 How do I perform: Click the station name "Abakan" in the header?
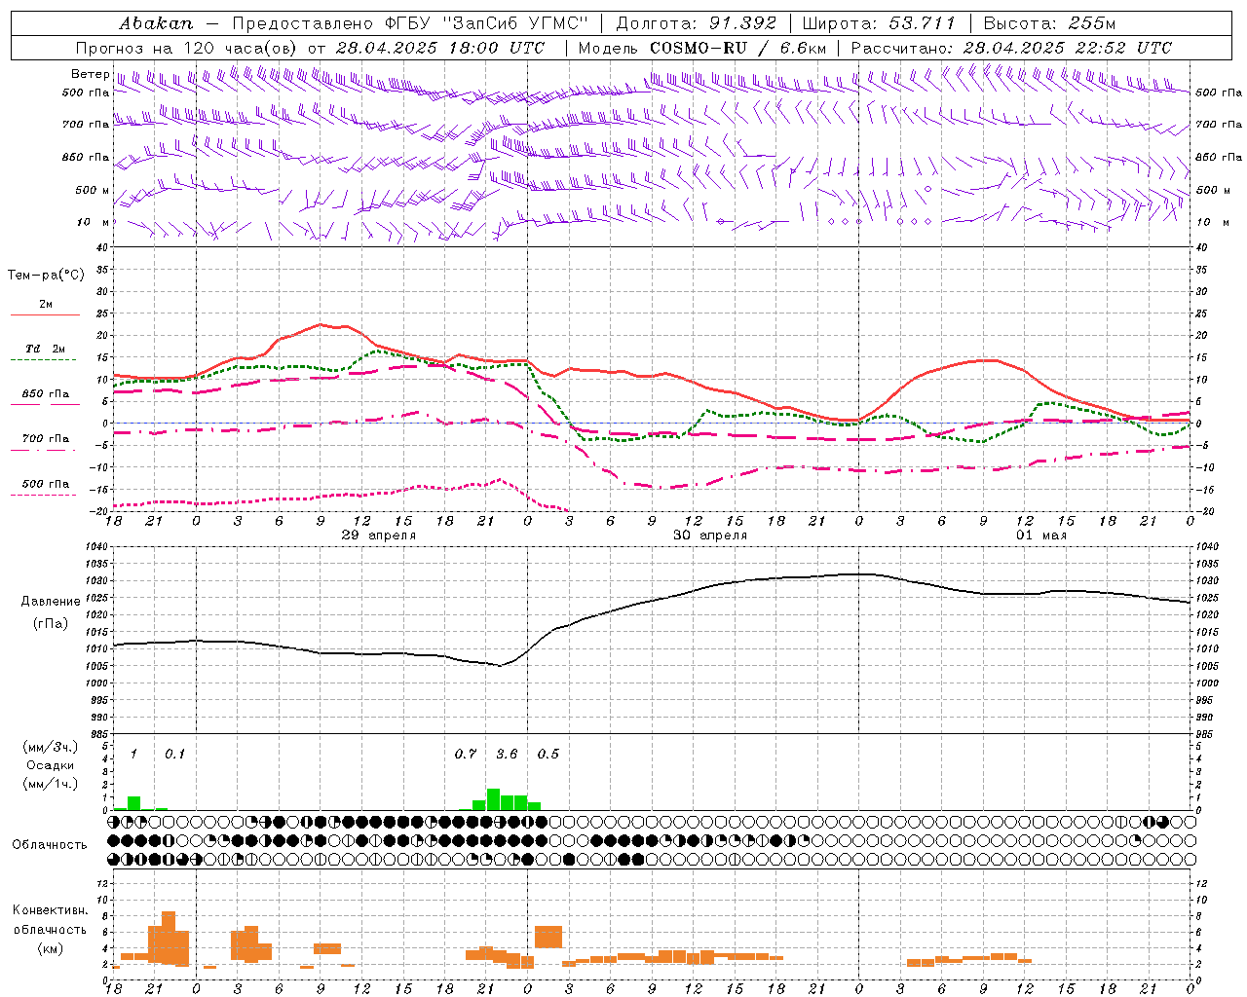(156, 23)
